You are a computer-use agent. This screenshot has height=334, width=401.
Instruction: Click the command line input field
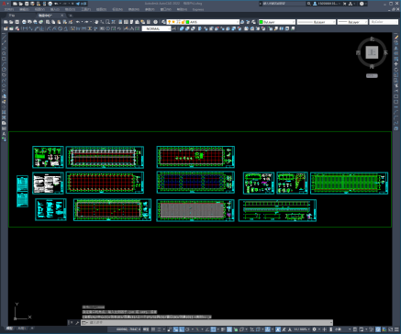206,322
